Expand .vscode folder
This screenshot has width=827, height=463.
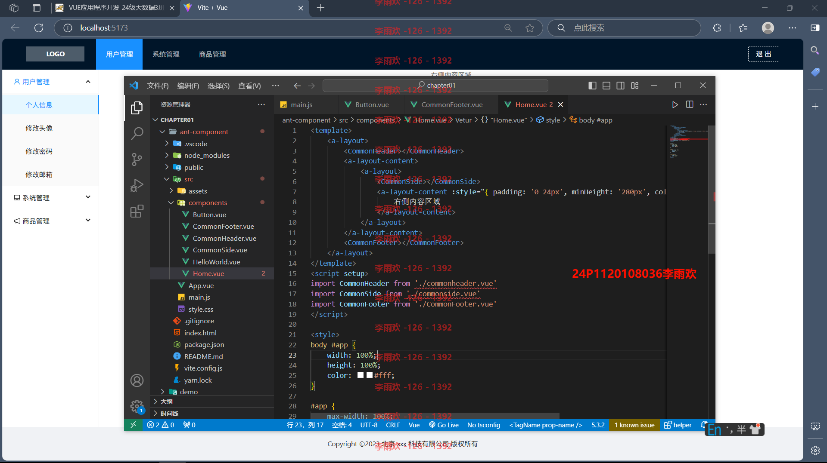click(167, 144)
